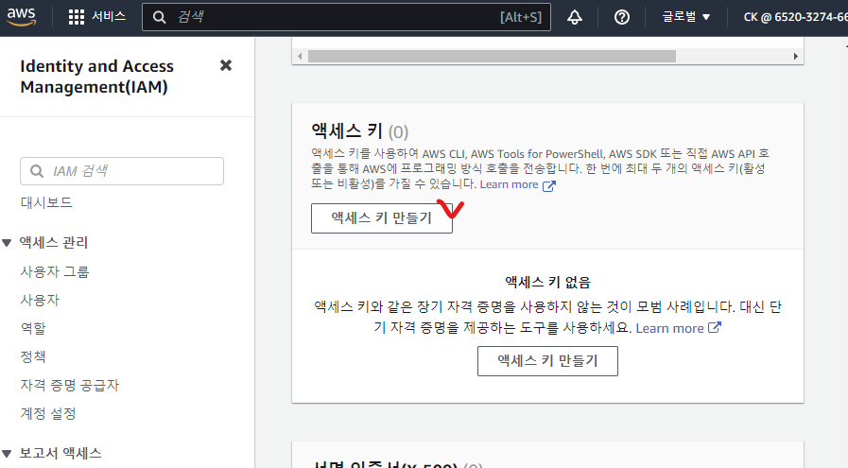Click the 액세스 키 없음 heading text
Viewport: 848px width, 468px height.
[548, 282]
